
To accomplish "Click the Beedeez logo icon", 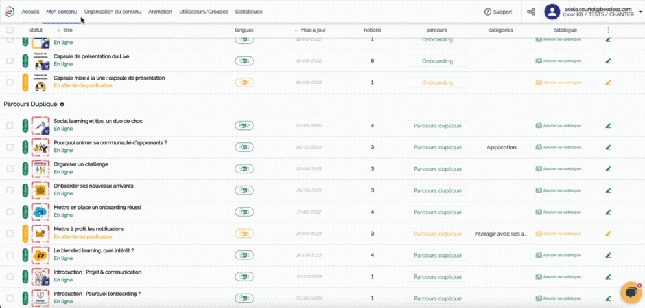I will [9, 12].
